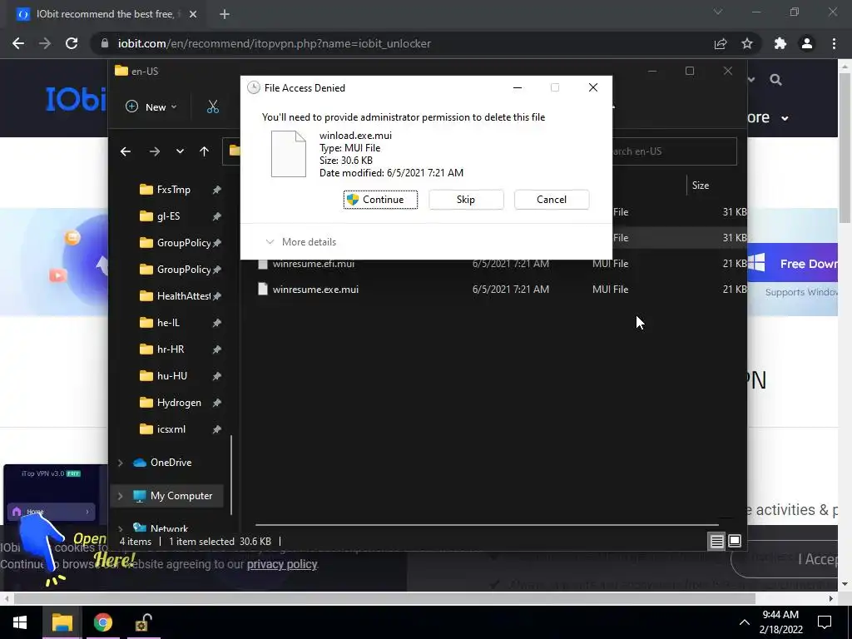Bookmark this page with star icon
Viewport: 852px width, 639px height.
click(747, 43)
